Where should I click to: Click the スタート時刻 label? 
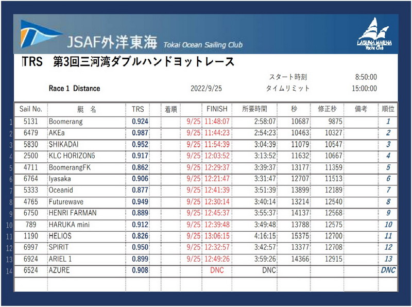pyautogui.click(x=288, y=77)
